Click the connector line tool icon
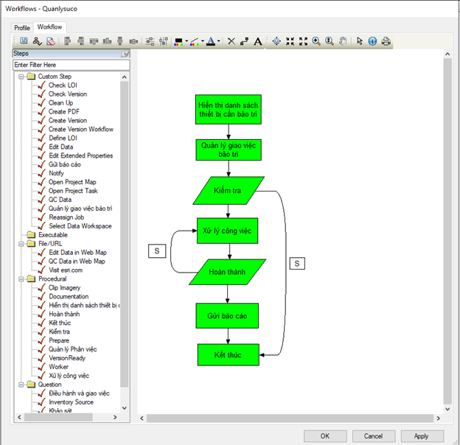 (x=244, y=41)
